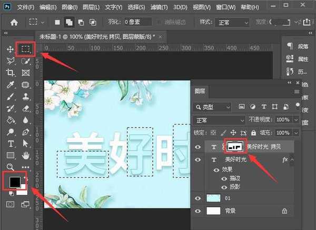The height and width of the screenshot is (230, 316).
Task: Open the 属性 panel
Action: point(298,59)
